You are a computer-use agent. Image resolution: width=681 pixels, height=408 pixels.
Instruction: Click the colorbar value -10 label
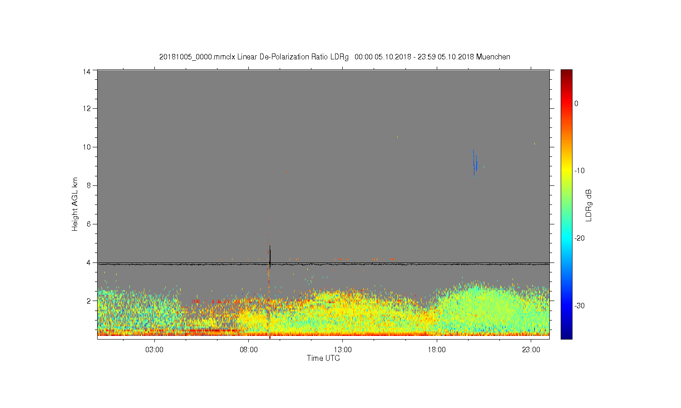coord(579,170)
